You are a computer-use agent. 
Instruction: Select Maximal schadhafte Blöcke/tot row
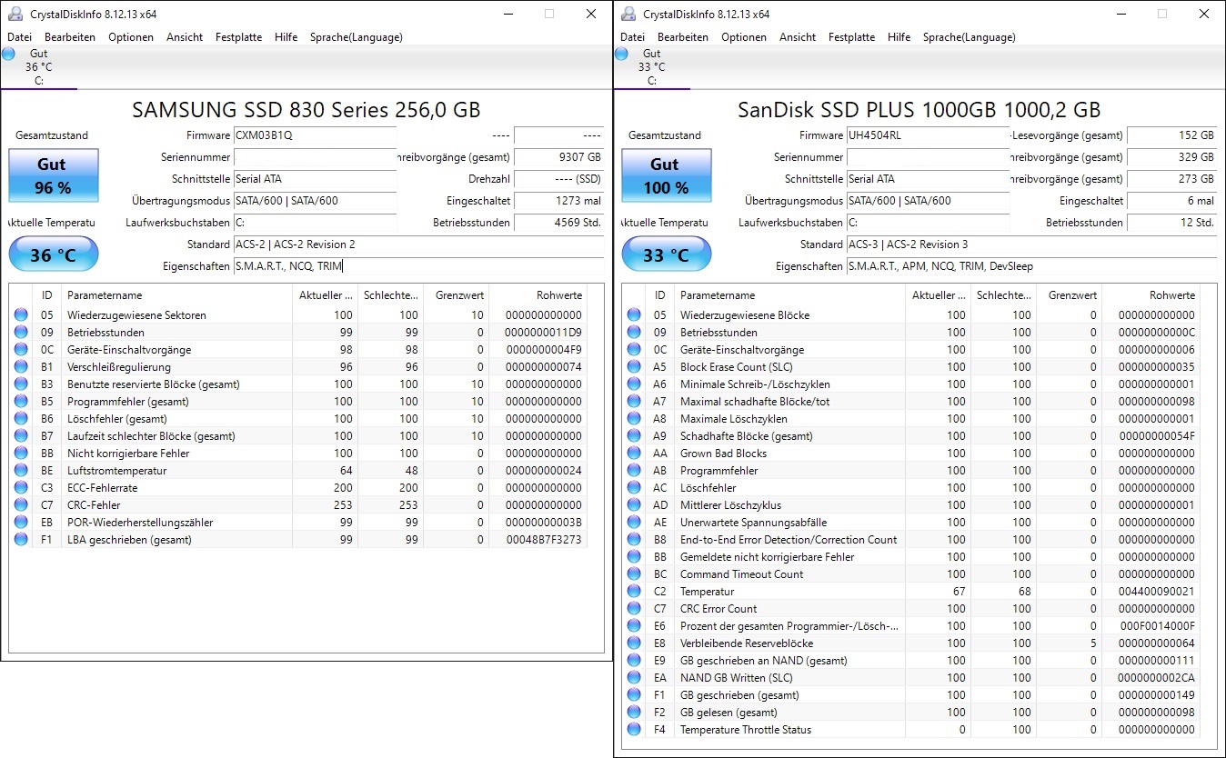click(911, 402)
